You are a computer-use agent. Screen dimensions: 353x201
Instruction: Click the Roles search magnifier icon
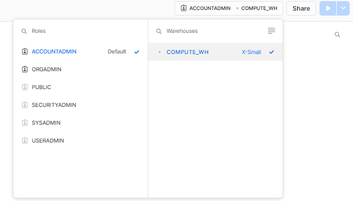coord(24,31)
